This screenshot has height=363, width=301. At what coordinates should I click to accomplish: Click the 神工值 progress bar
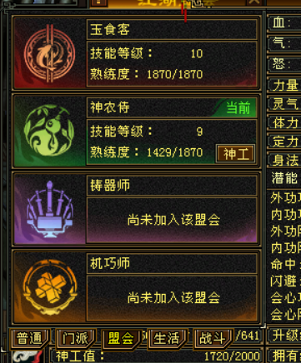coord(156,356)
